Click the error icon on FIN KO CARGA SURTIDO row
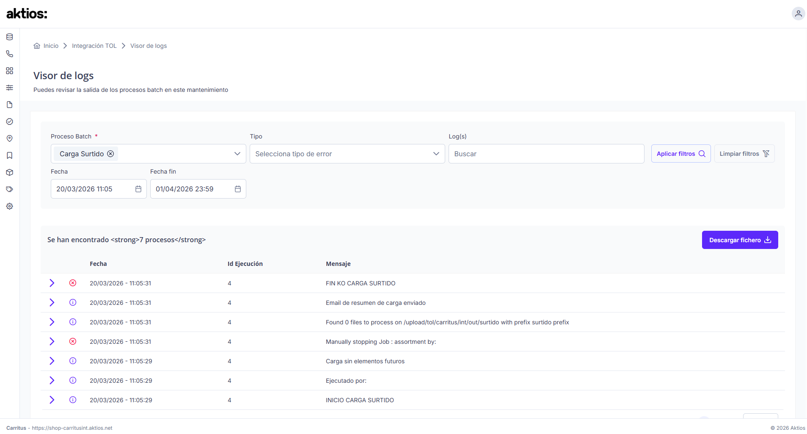The height and width of the screenshot is (434, 807). [x=73, y=283]
